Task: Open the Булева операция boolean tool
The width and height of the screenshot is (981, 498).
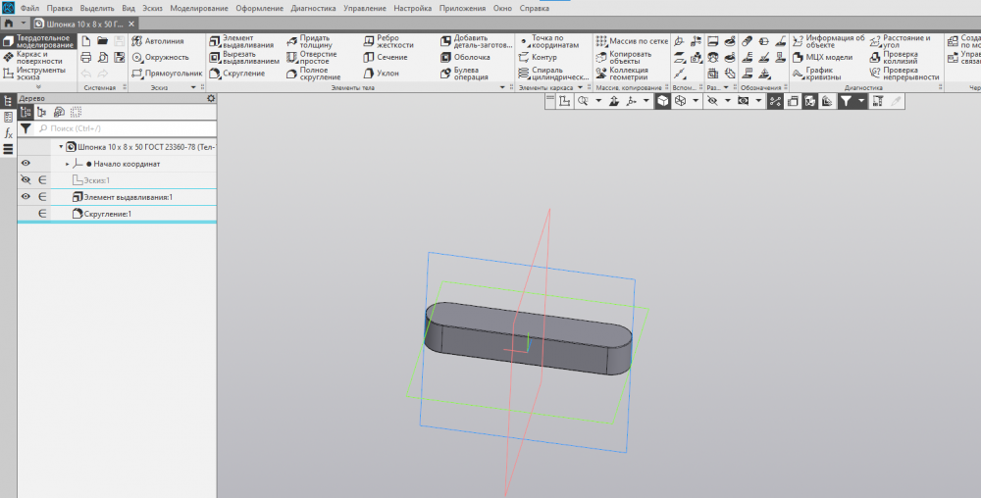Action: 462,74
